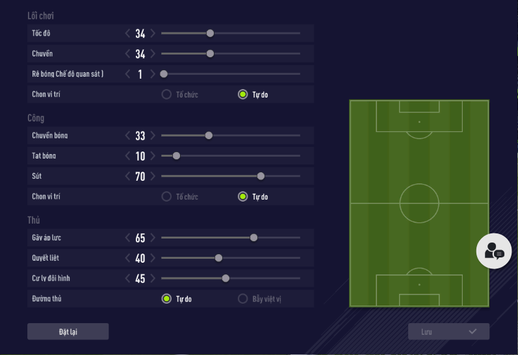Select Tự do for Đường thủ

(166, 299)
